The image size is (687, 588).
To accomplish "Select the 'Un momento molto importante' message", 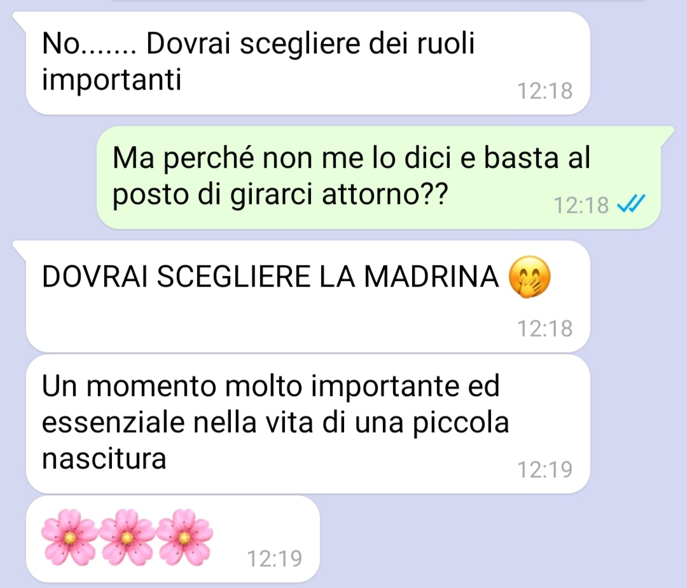I will pos(308,424).
